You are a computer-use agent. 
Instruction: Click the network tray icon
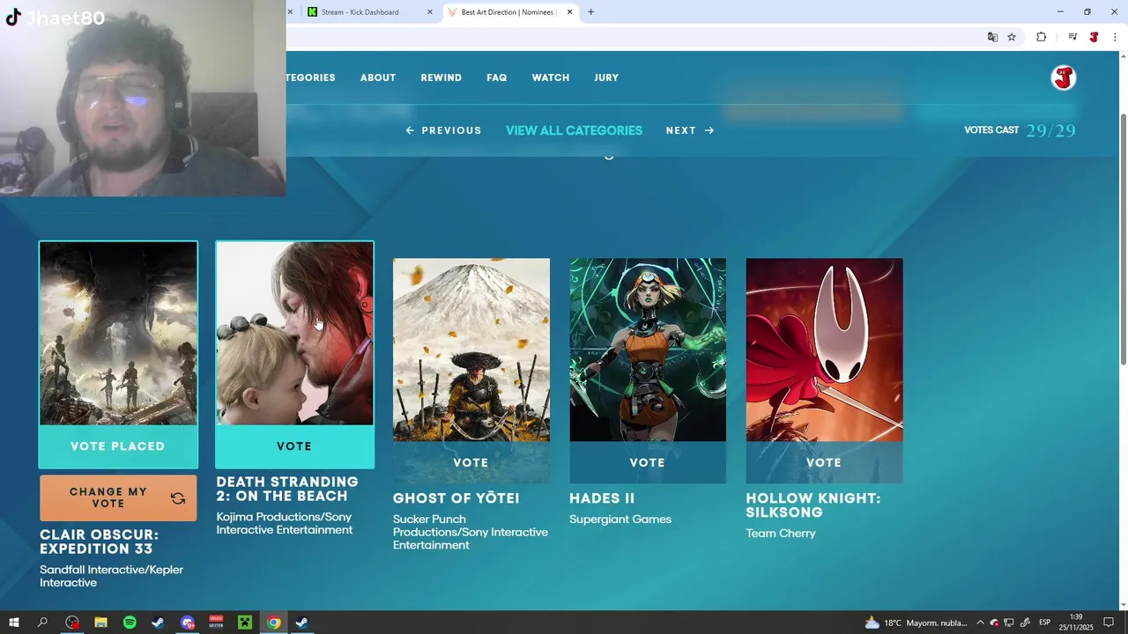pyautogui.click(x=1009, y=623)
